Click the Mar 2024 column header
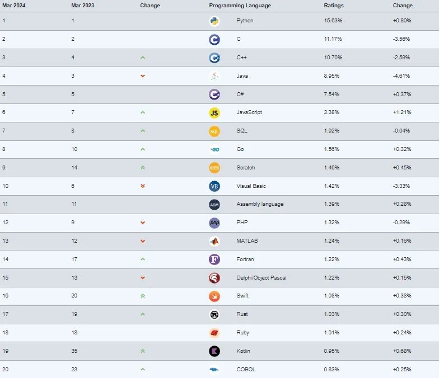 (13, 6)
